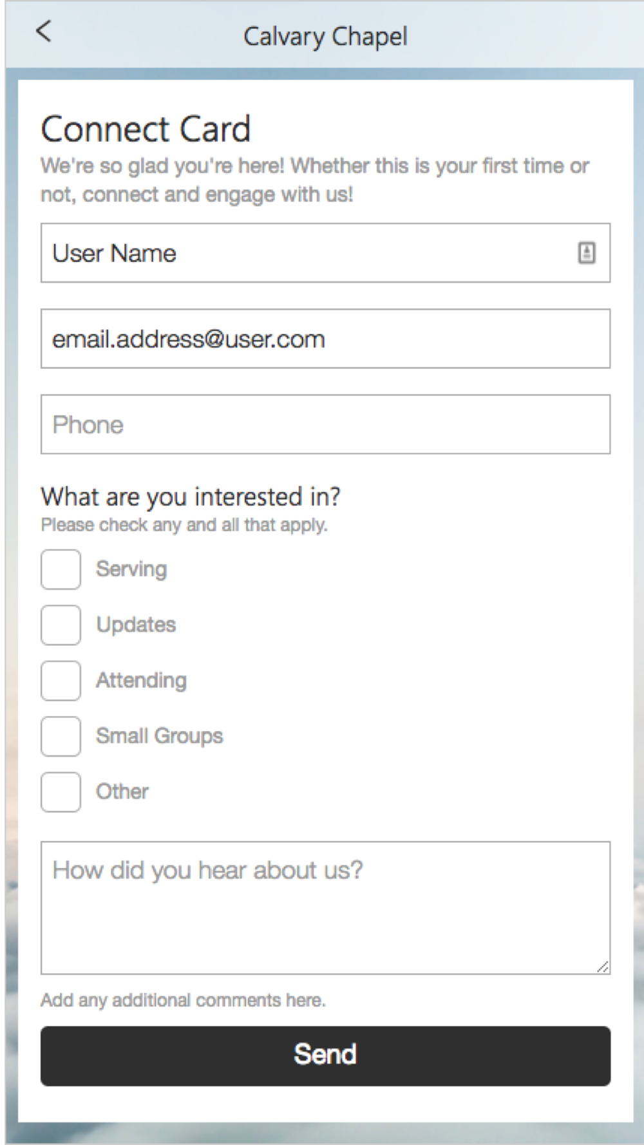Click the Attending label text

point(142,681)
